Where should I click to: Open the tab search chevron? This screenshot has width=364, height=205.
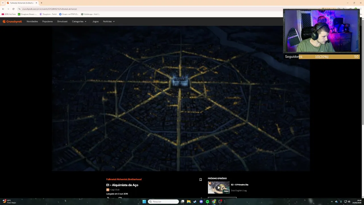click(3, 3)
